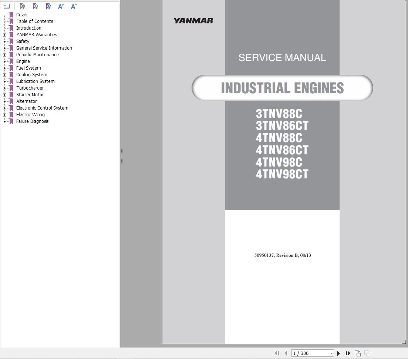The height and width of the screenshot is (359, 408).
Task: Click the greyed next view icon
Action: pyautogui.click(x=367, y=353)
